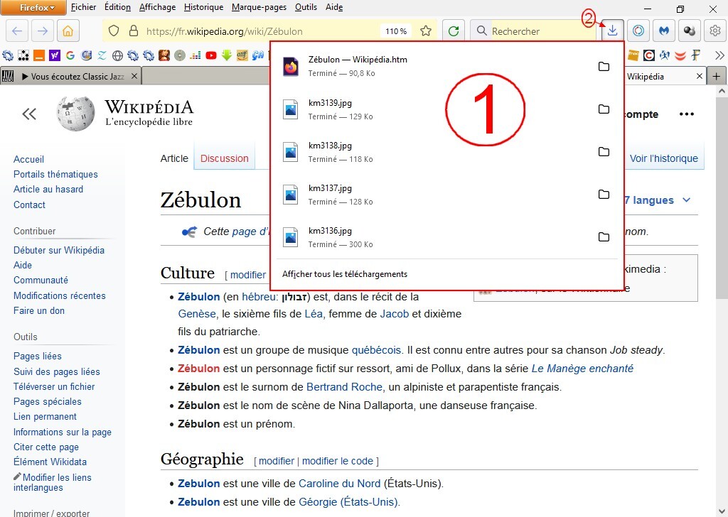
Task: Click the Caroline du Nord link
Action: click(x=339, y=484)
